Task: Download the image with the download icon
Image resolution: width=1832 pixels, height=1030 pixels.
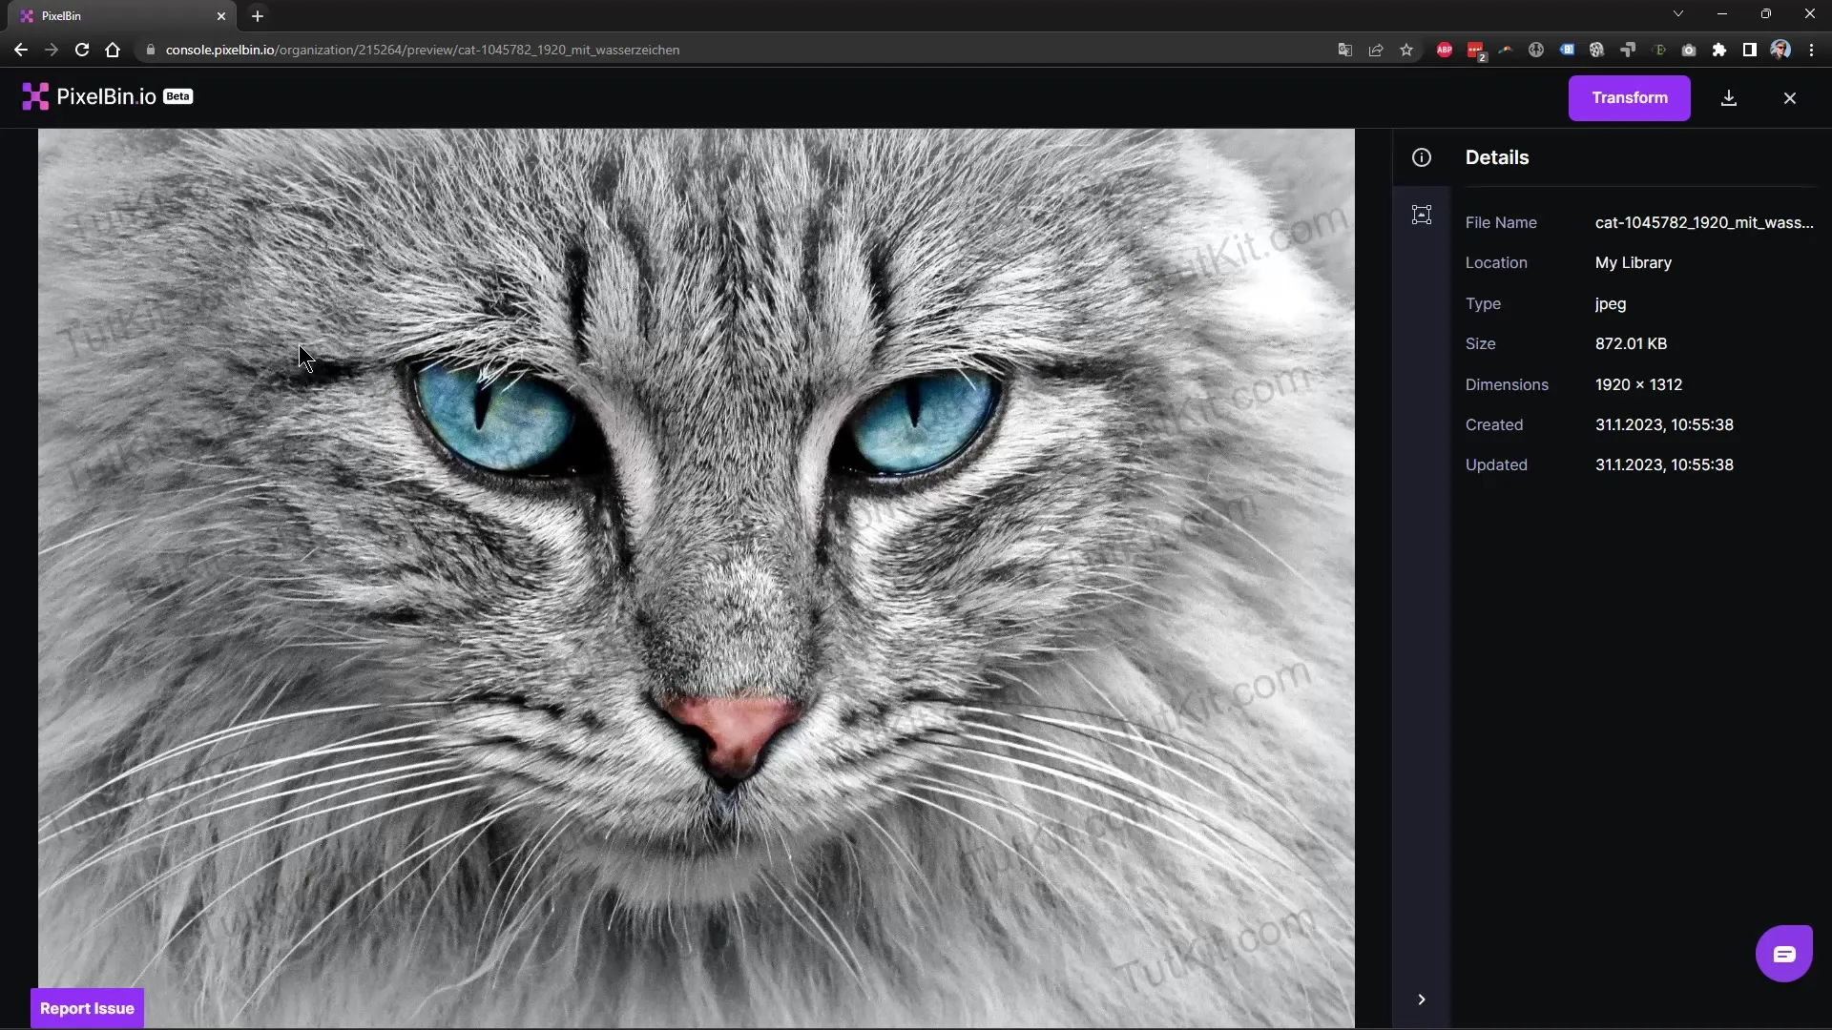Action: point(1729,98)
